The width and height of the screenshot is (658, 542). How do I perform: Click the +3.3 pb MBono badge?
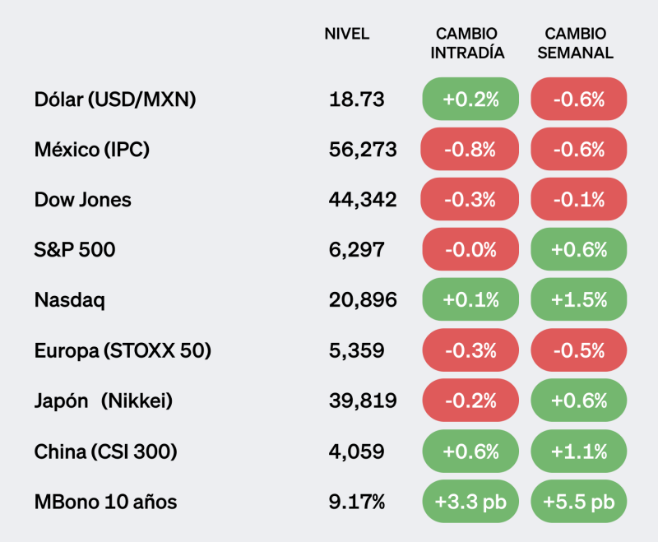tap(470, 501)
